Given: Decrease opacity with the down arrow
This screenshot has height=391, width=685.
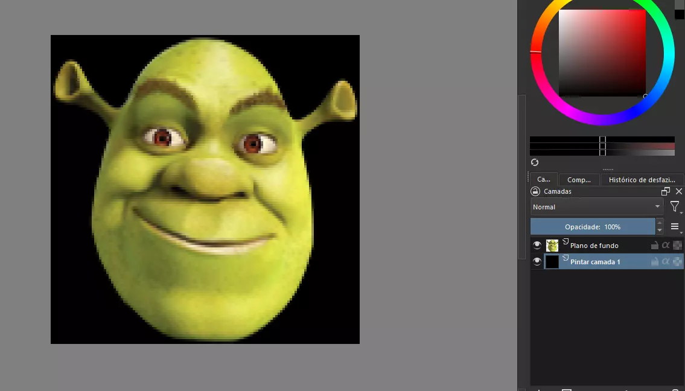Looking at the screenshot, I should pos(660,230).
